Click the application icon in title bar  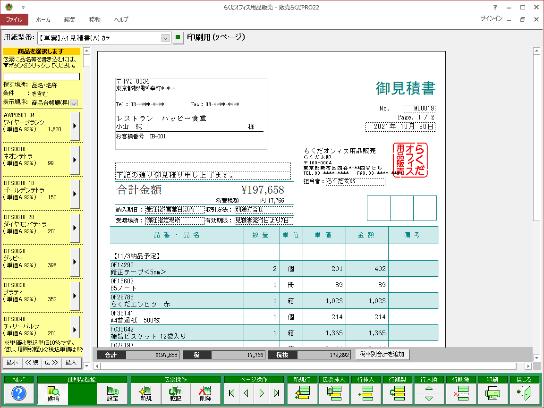click(x=9, y=7)
